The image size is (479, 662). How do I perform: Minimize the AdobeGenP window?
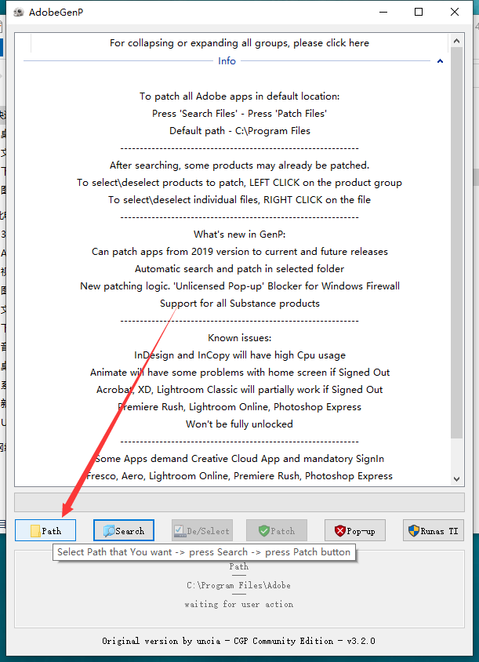click(x=383, y=12)
